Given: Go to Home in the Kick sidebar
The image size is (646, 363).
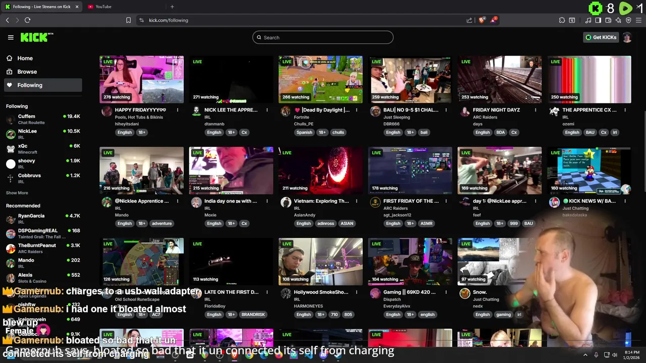Looking at the screenshot, I should (43, 58).
